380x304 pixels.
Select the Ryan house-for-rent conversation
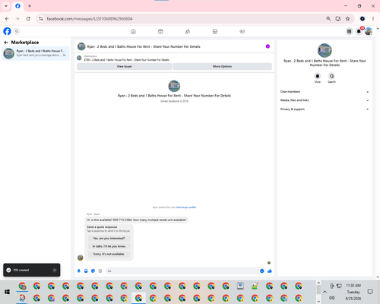click(x=36, y=53)
